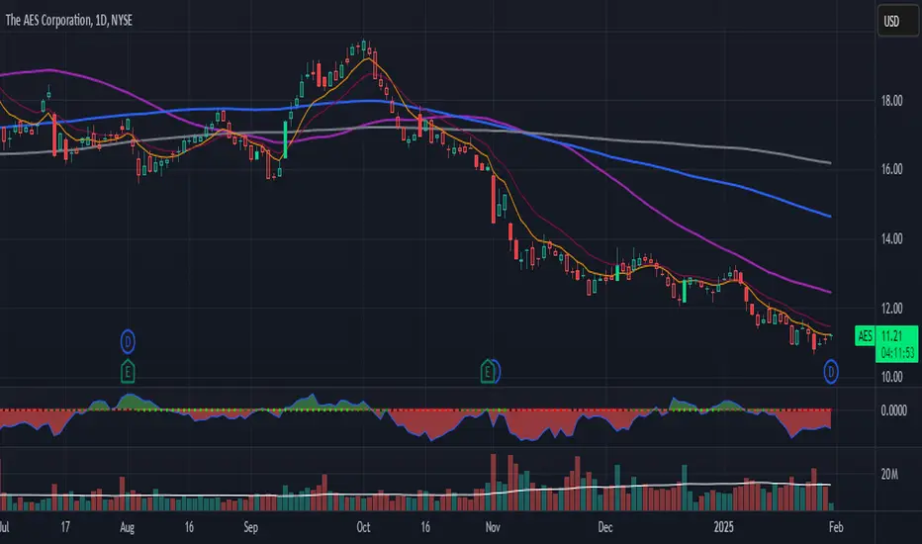
Task: Open the USD currency selector
Action: coord(898,21)
